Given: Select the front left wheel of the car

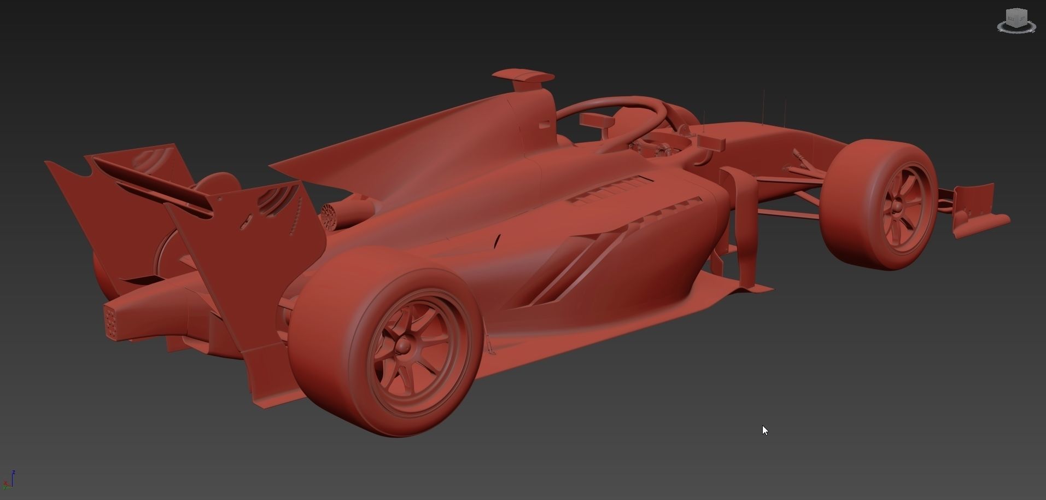Looking at the screenshot, I should click(x=879, y=205).
